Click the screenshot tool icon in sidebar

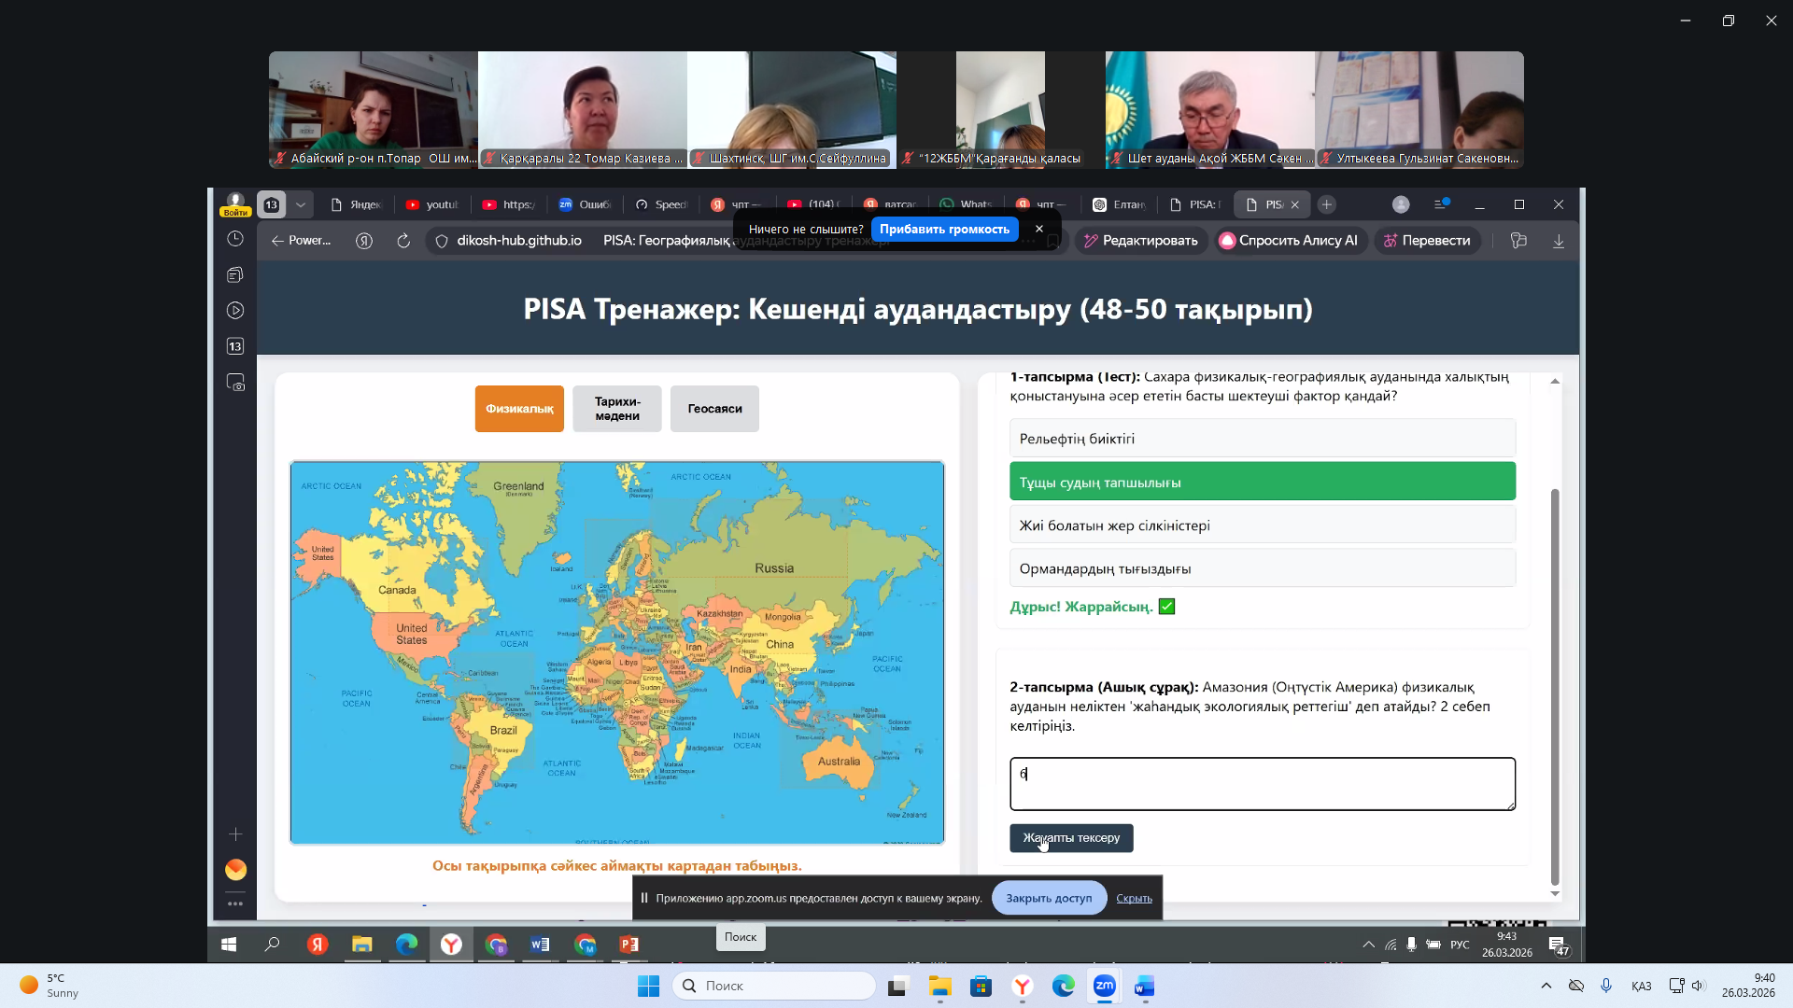pos(235,383)
